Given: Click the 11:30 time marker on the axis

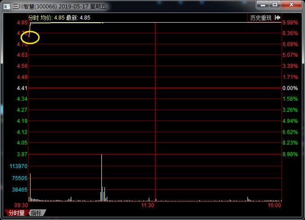Looking at the screenshot, I should 148,205.
